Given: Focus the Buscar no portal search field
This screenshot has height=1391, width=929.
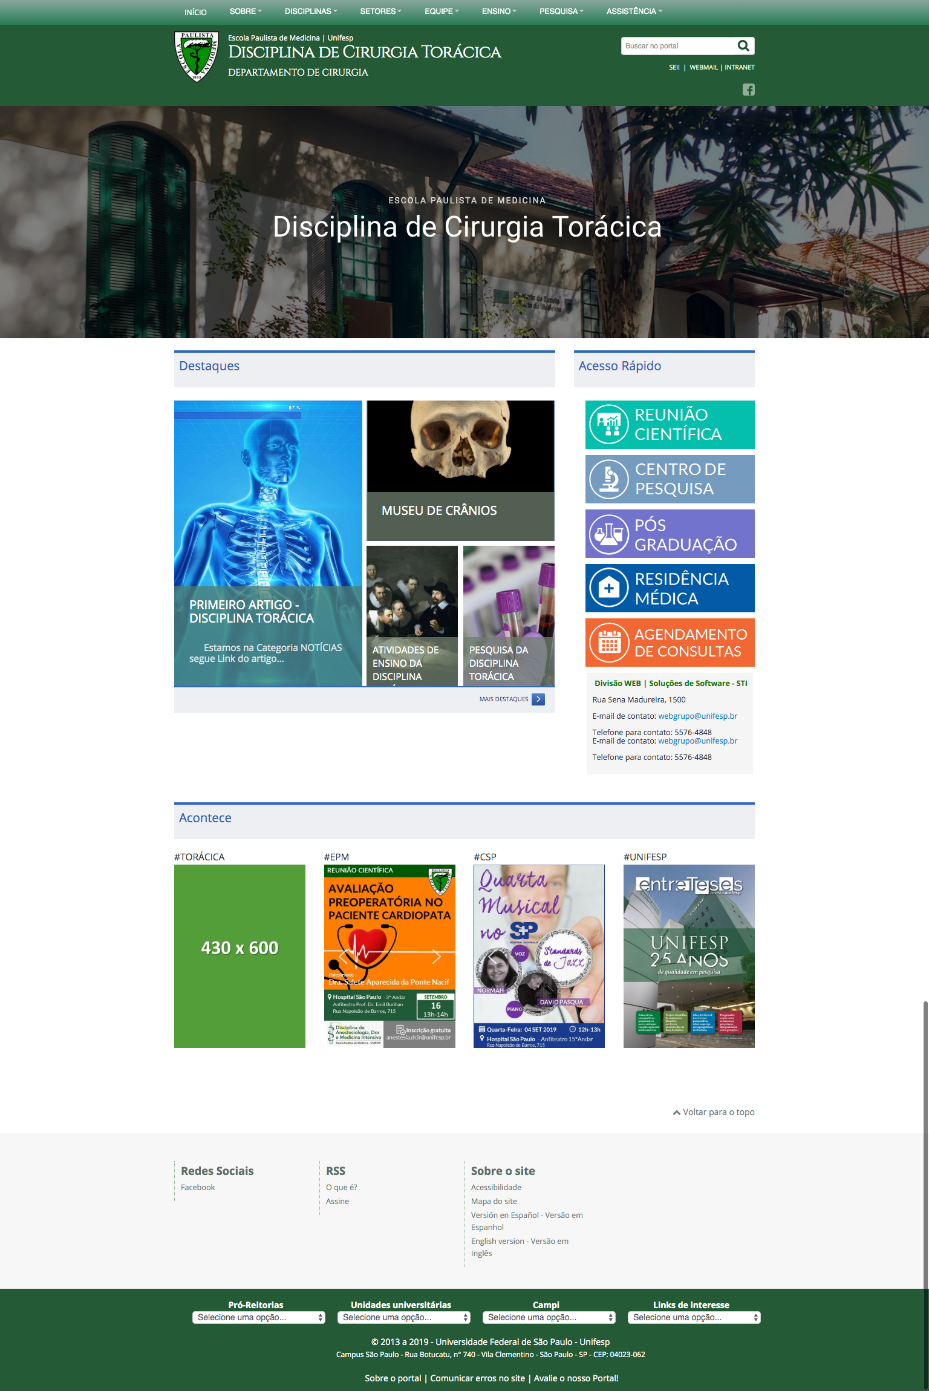Looking at the screenshot, I should [677, 46].
